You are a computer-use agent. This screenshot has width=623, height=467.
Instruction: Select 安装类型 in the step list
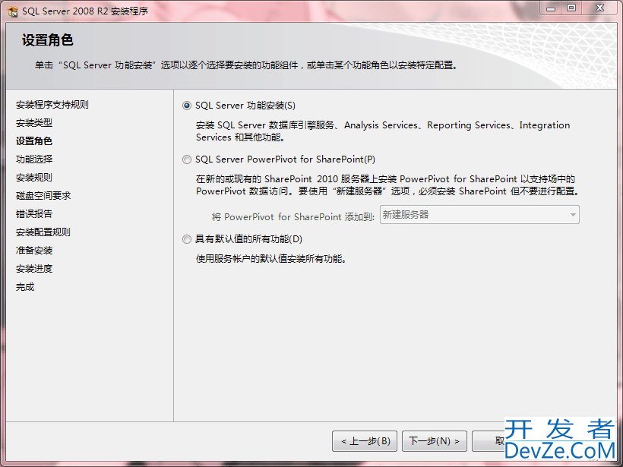[34, 123]
